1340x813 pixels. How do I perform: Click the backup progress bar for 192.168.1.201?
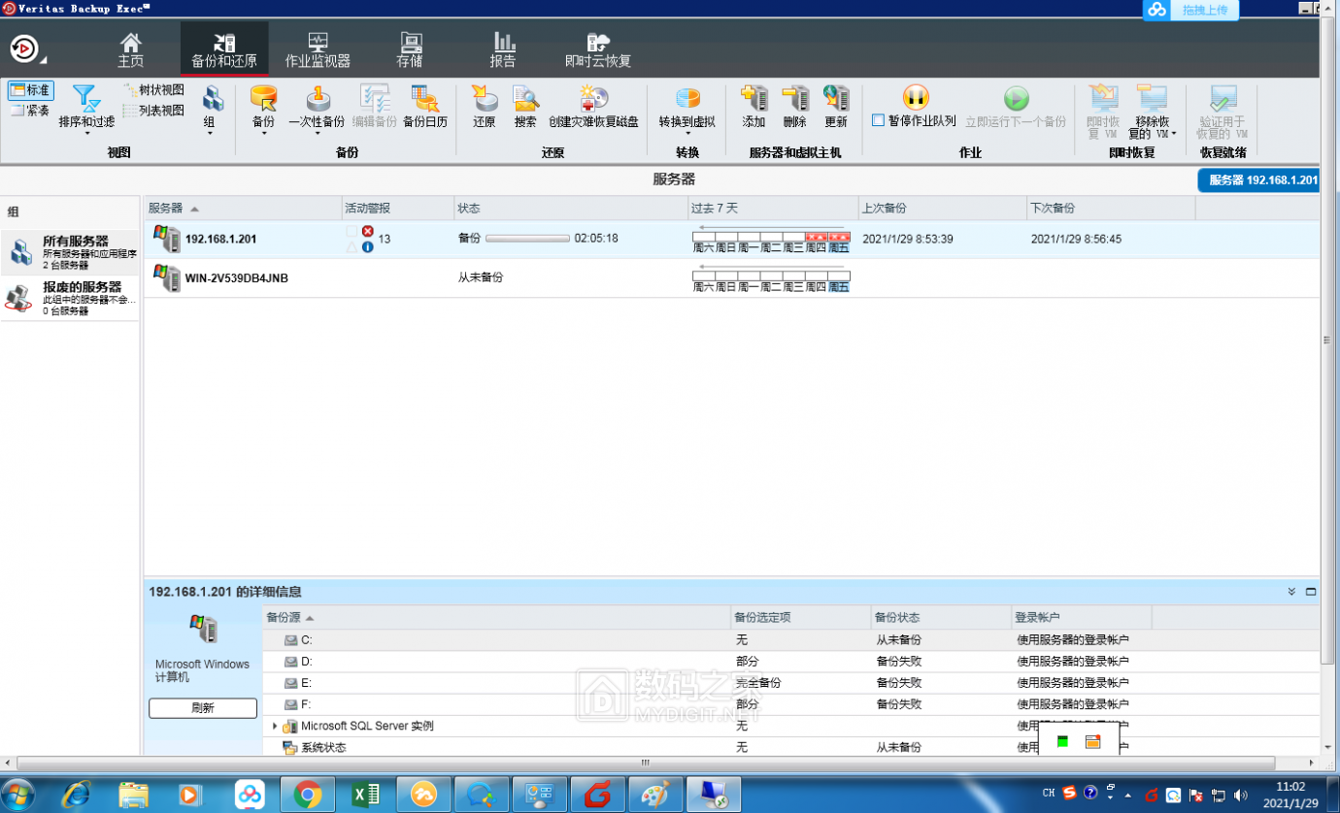coord(527,239)
